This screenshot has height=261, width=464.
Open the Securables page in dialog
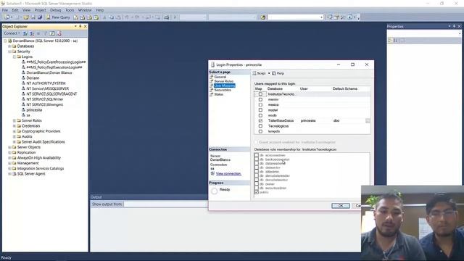click(x=223, y=90)
